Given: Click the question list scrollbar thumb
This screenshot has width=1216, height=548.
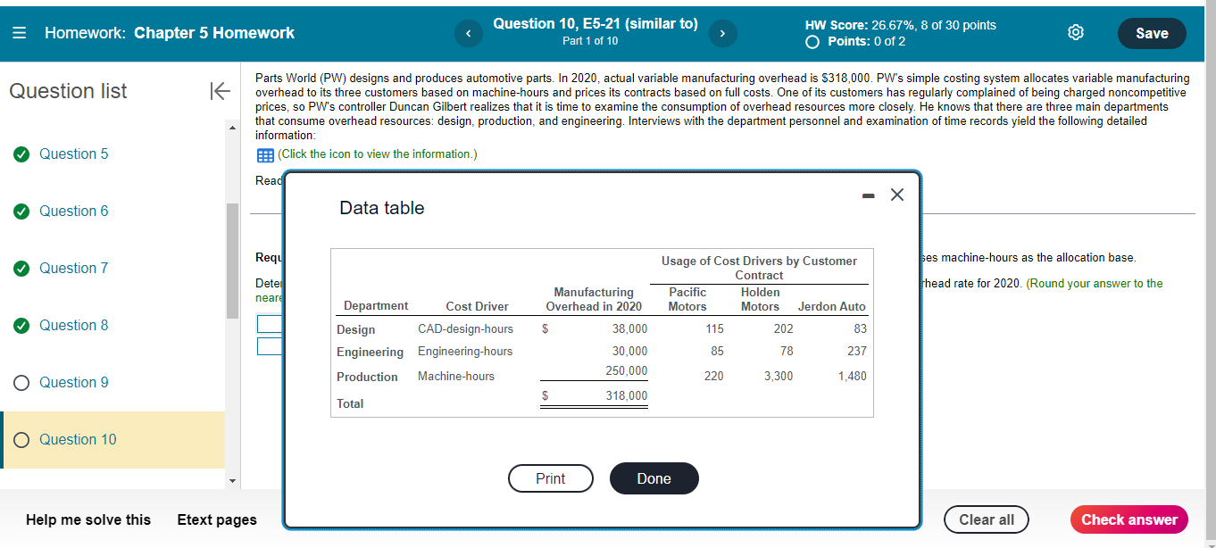Looking at the screenshot, I should tap(232, 261).
